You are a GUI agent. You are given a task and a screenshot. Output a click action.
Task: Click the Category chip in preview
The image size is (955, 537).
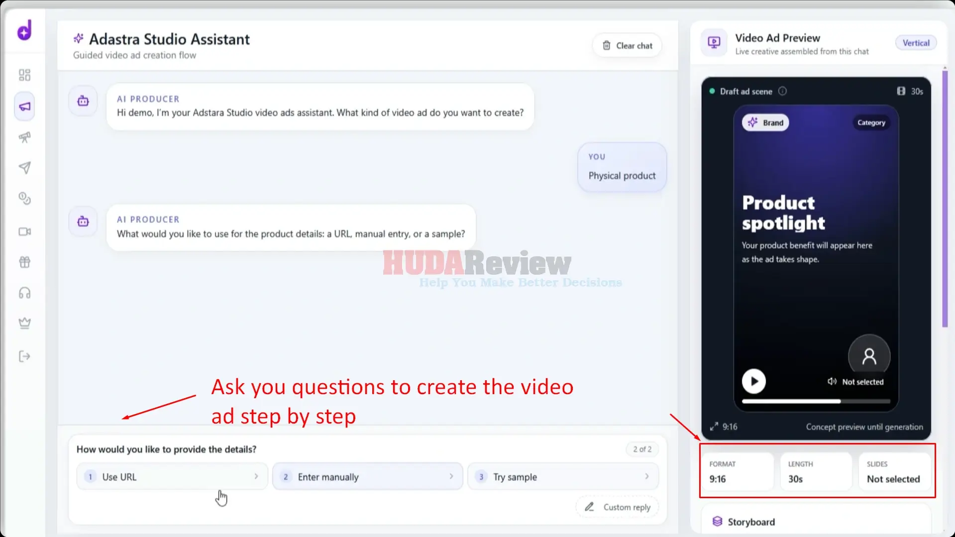click(871, 123)
